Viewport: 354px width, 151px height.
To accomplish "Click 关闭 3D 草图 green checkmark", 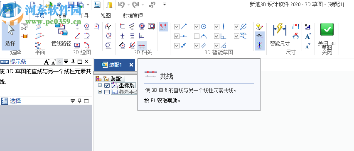I will (327, 36).
